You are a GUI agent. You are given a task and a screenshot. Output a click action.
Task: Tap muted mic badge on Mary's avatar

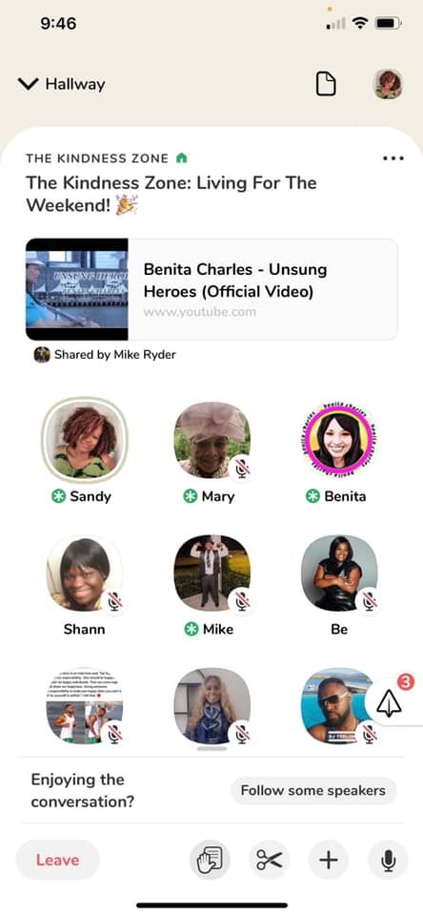point(242,468)
